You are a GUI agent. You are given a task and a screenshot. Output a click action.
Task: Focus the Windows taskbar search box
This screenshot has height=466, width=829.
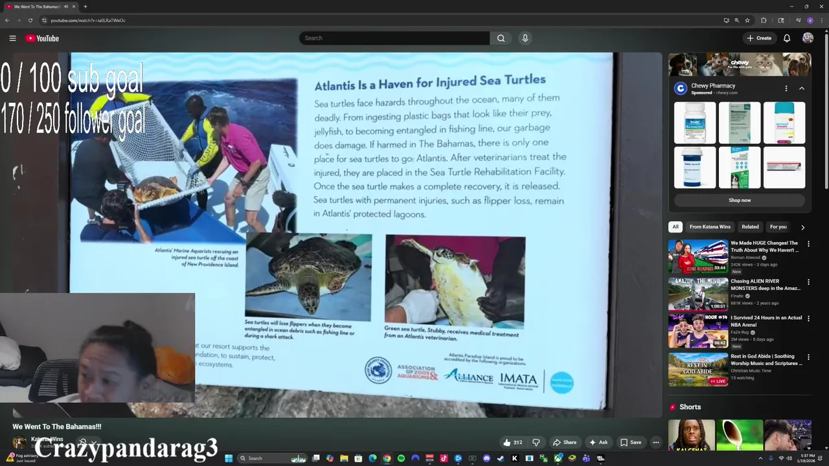pos(272,458)
